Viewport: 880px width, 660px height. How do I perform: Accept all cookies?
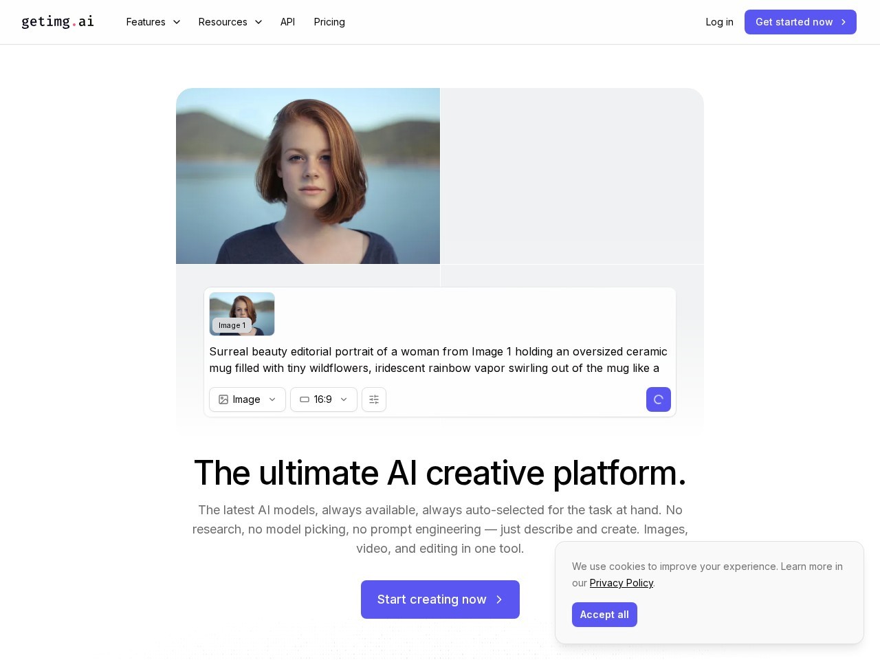click(604, 615)
